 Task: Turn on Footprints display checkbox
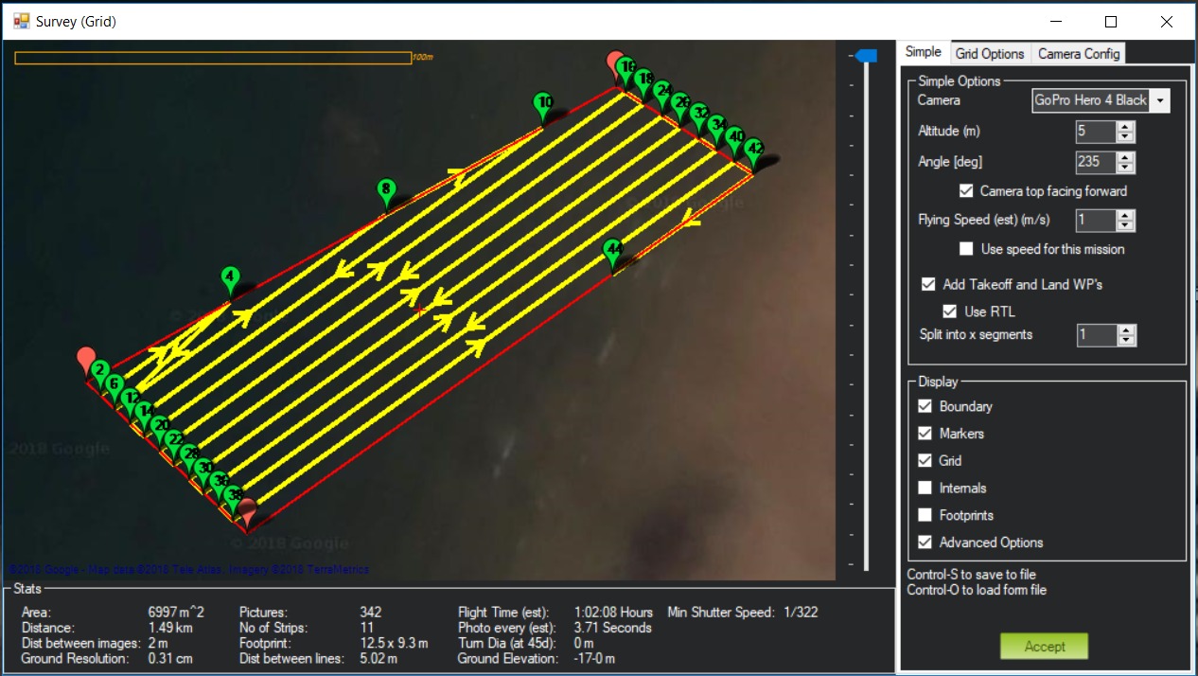[x=925, y=515]
